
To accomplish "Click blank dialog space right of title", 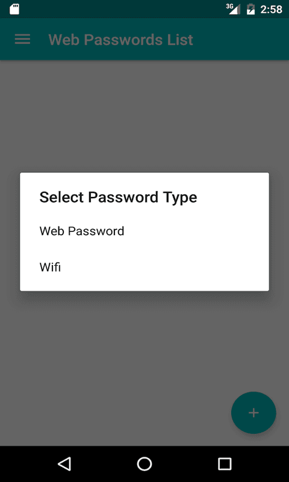I will [x=232, y=197].
